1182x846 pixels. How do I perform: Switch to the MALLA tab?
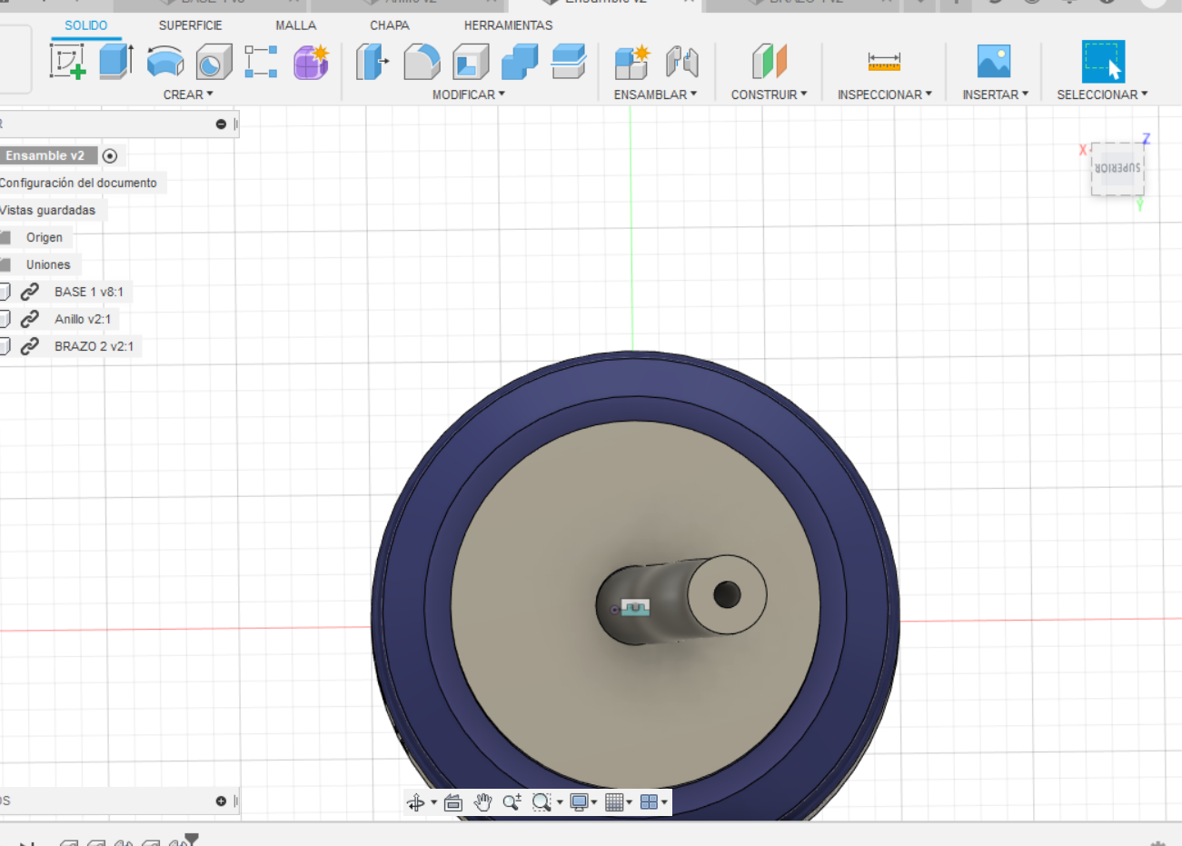pyautogui.click(x=296, y=25)
